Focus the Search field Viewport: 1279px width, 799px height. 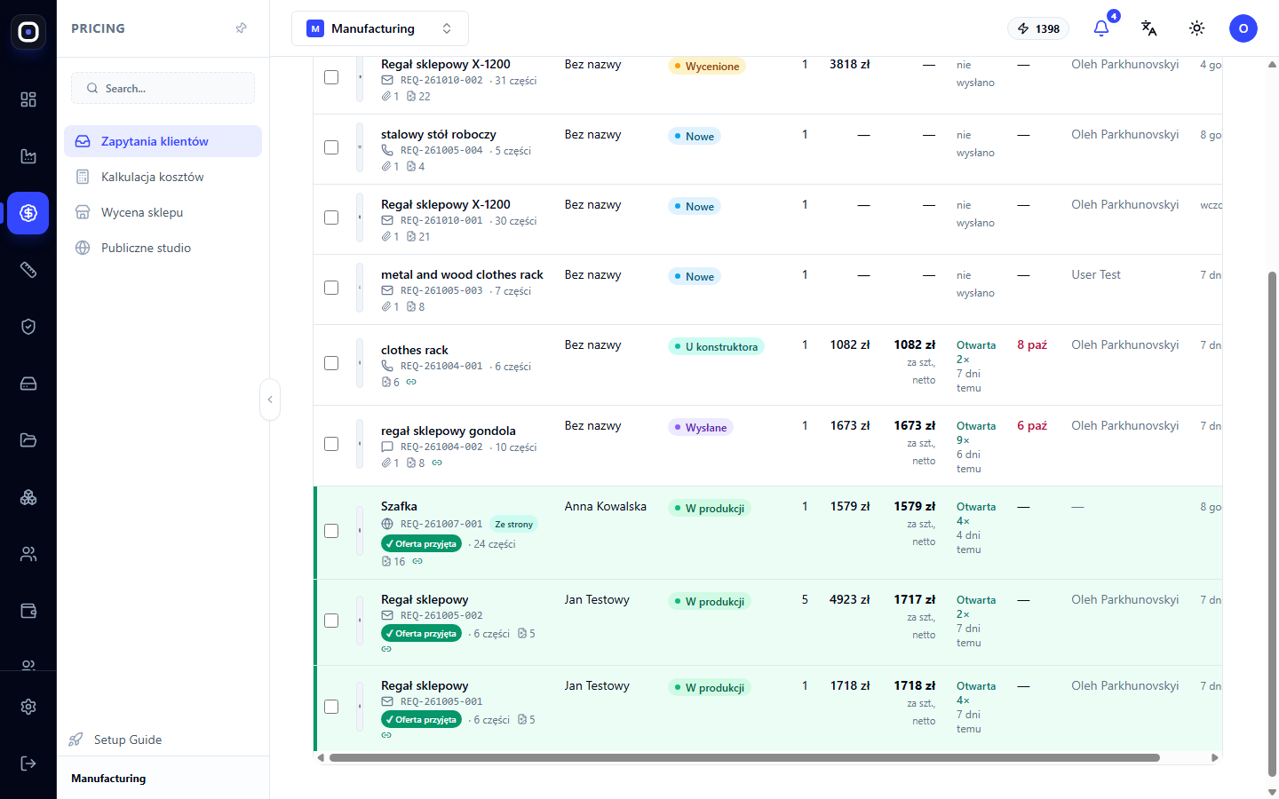coord(163,88)
